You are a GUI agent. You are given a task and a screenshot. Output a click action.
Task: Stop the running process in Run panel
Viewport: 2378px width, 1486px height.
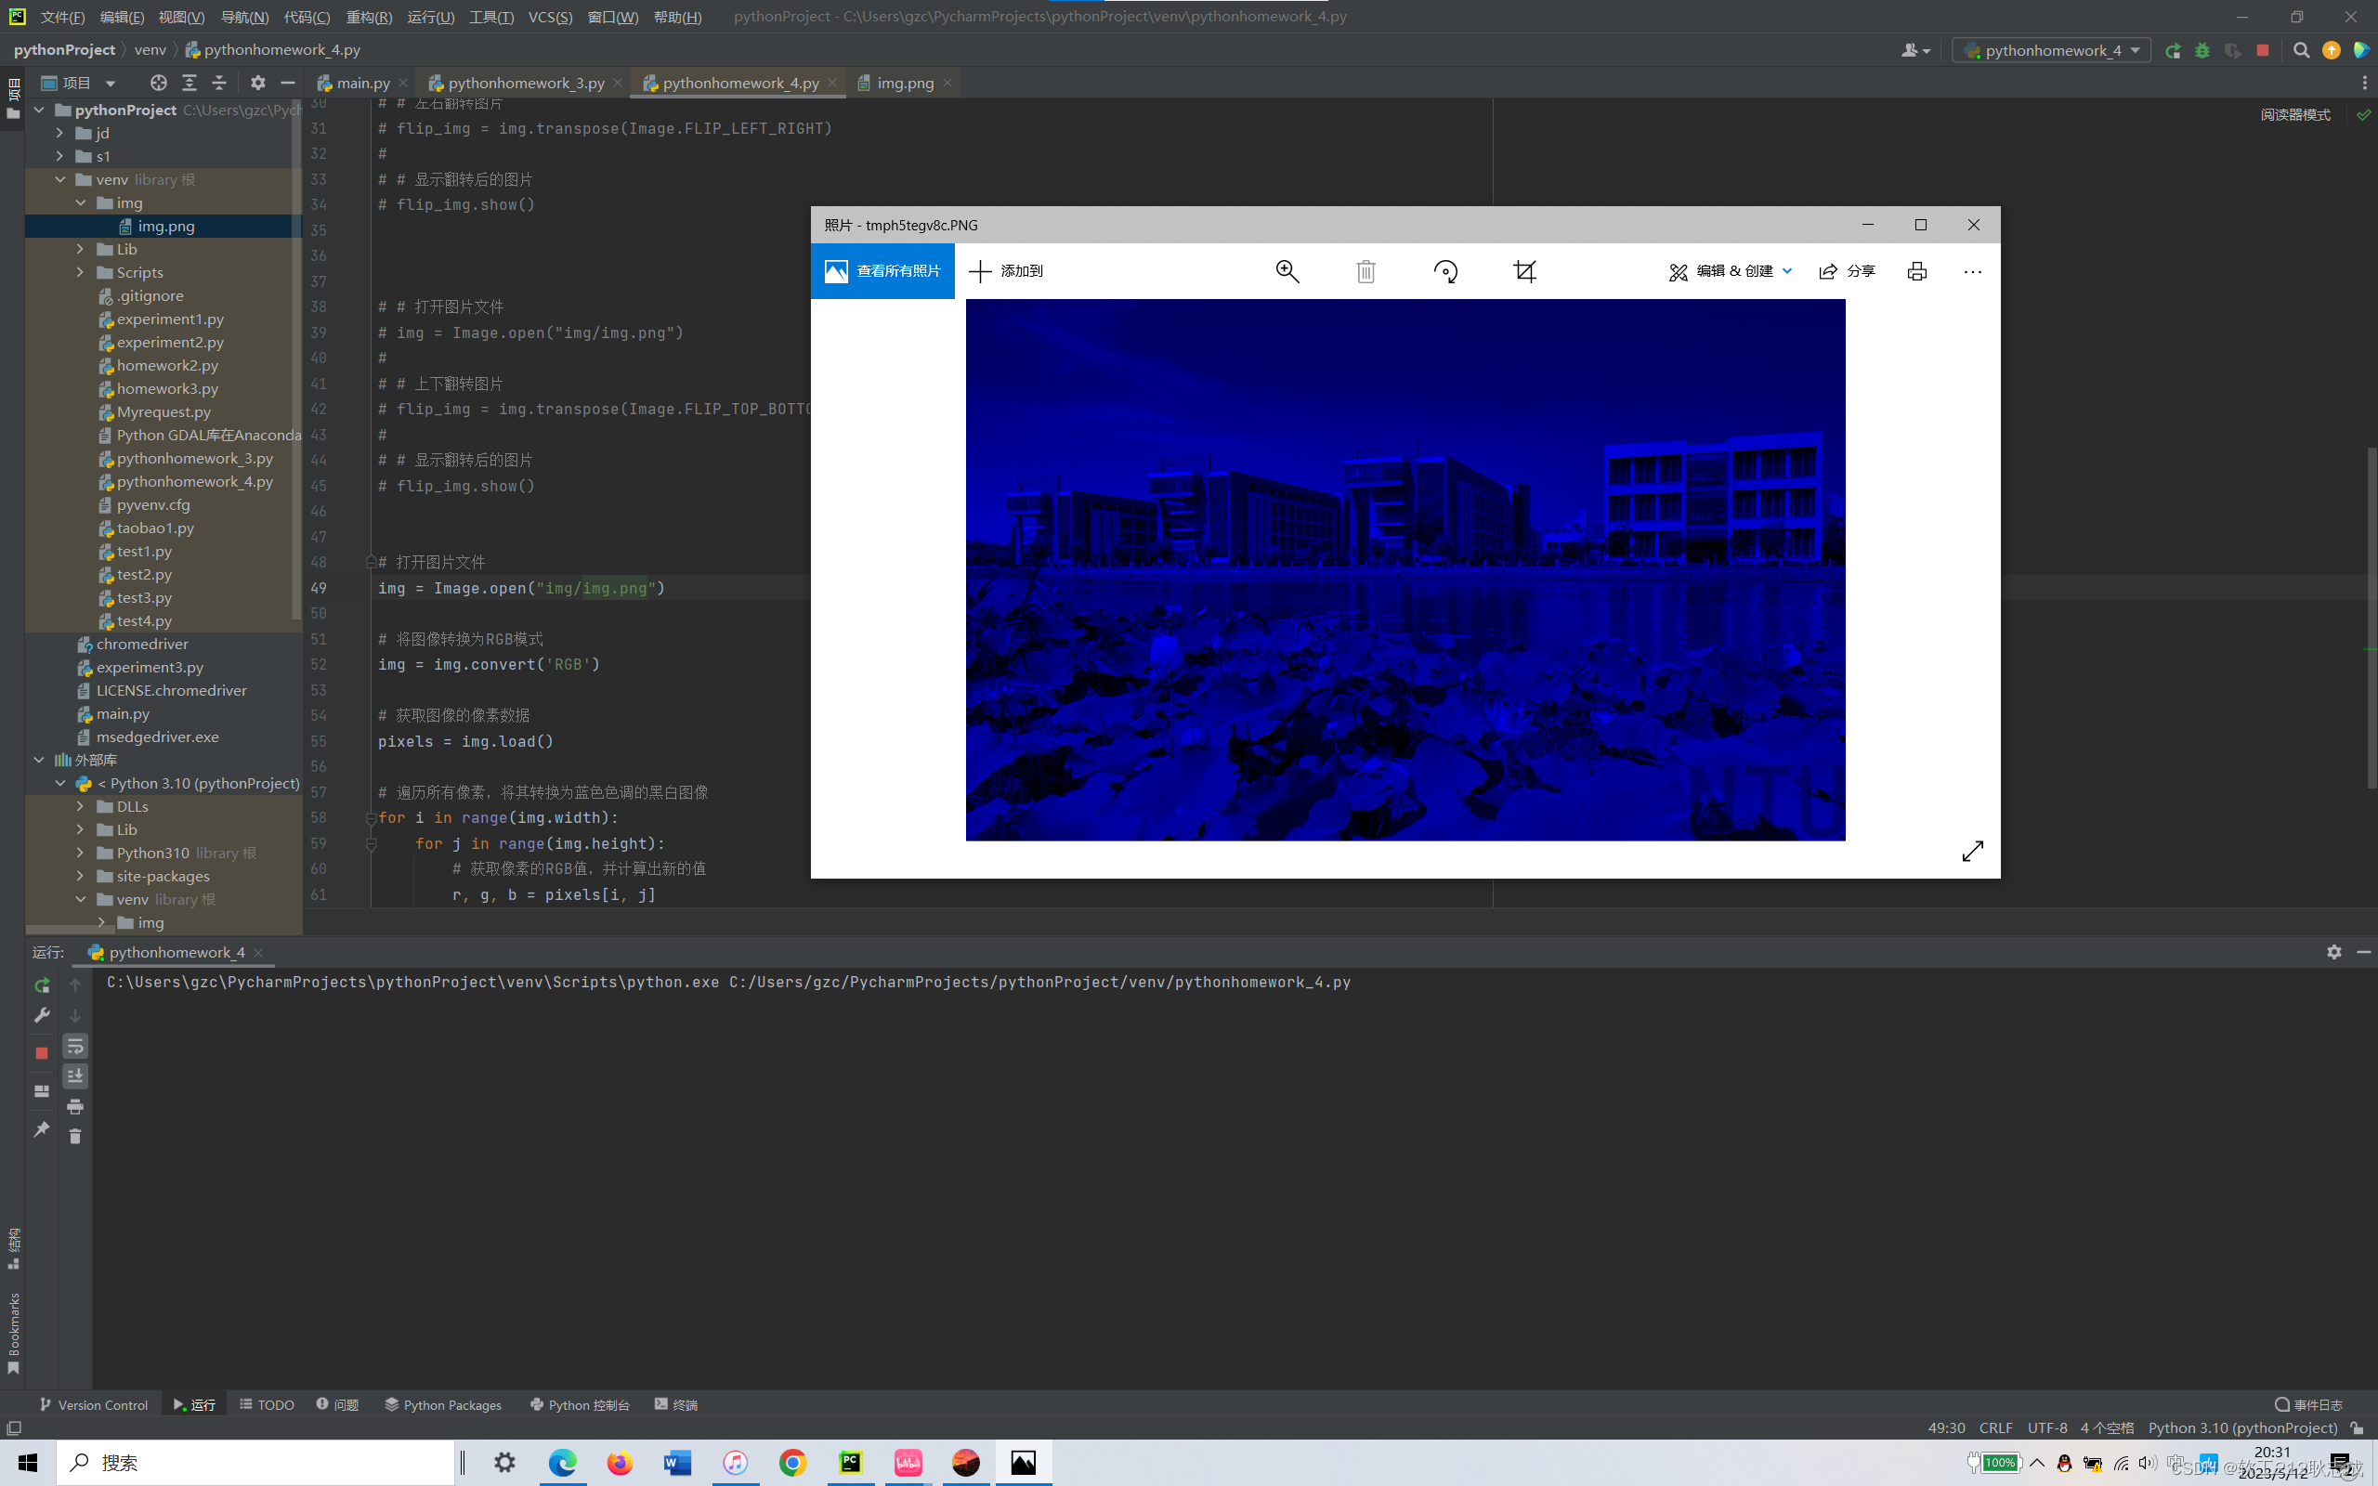pos(41,1052)
